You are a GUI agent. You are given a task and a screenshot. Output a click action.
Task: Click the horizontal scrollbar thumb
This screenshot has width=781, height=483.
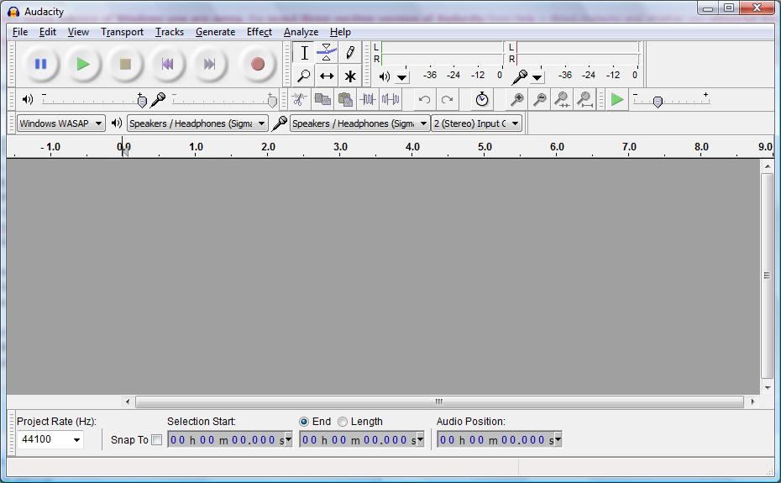439,402
